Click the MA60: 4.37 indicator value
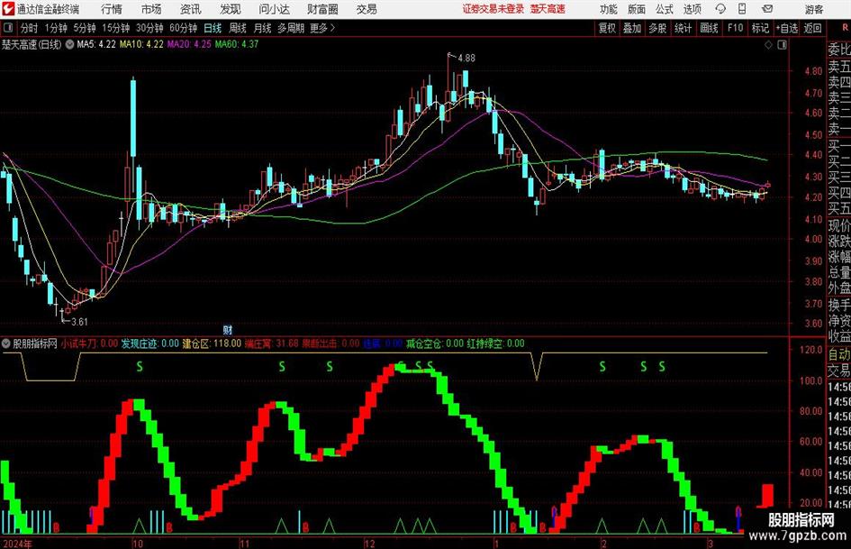 [x=237, y=44]
